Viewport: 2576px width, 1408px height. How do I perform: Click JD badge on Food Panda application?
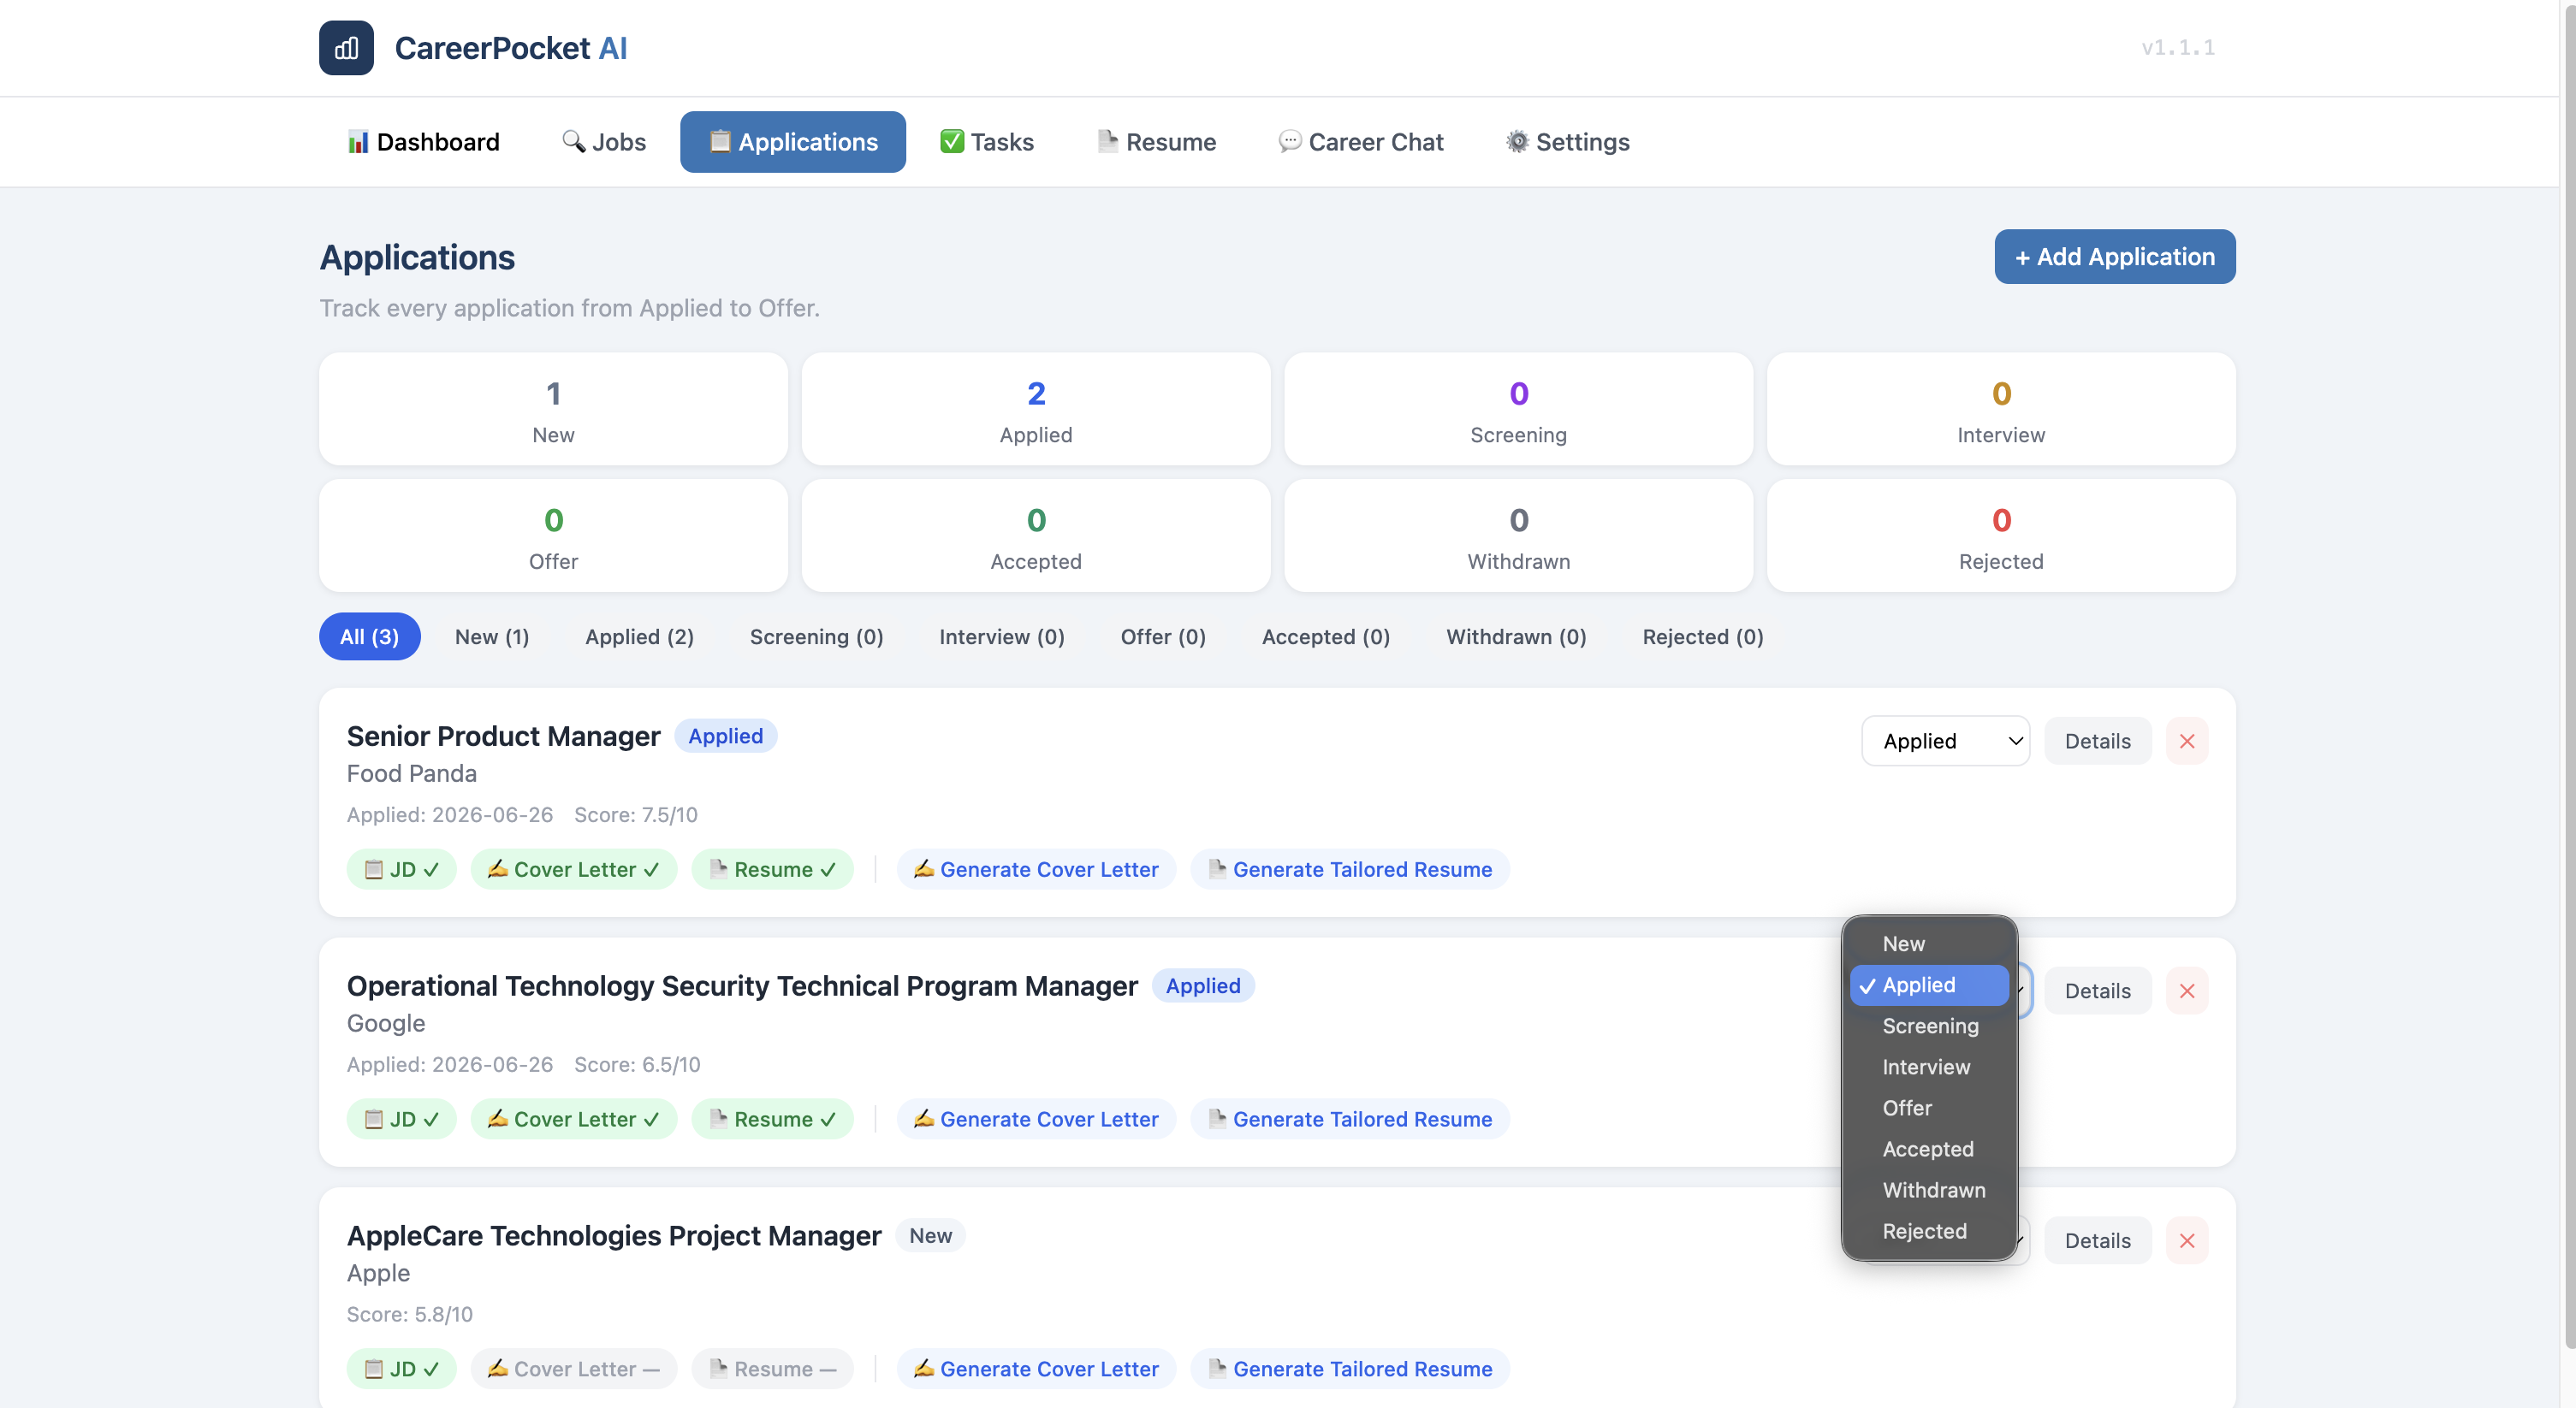(401, 869)
